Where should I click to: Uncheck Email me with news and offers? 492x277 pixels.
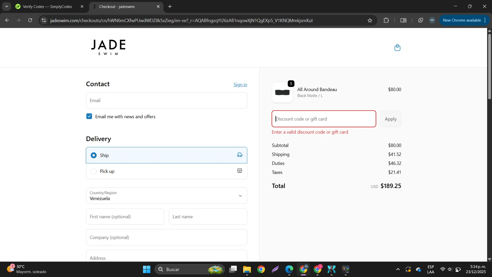point(89,117)
